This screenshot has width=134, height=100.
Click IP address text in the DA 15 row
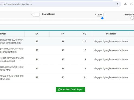coord(111,78)
